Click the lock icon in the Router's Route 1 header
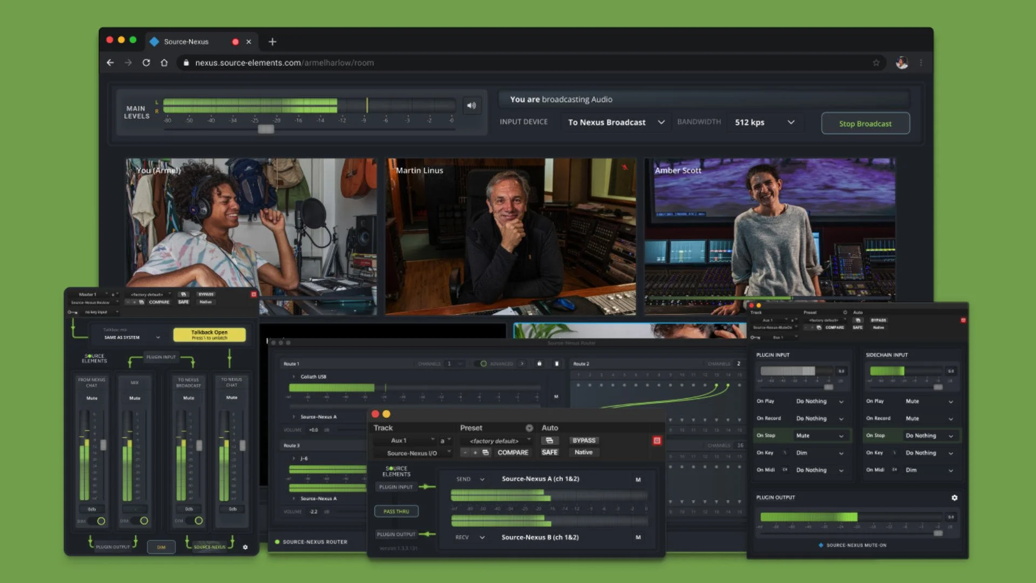This screenshot has height=583, width=1036. click(540, 364)
